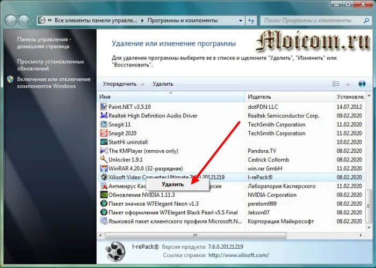Click the Paint.NET program icon
376x268 pixels.
click(x=104, y=107)
